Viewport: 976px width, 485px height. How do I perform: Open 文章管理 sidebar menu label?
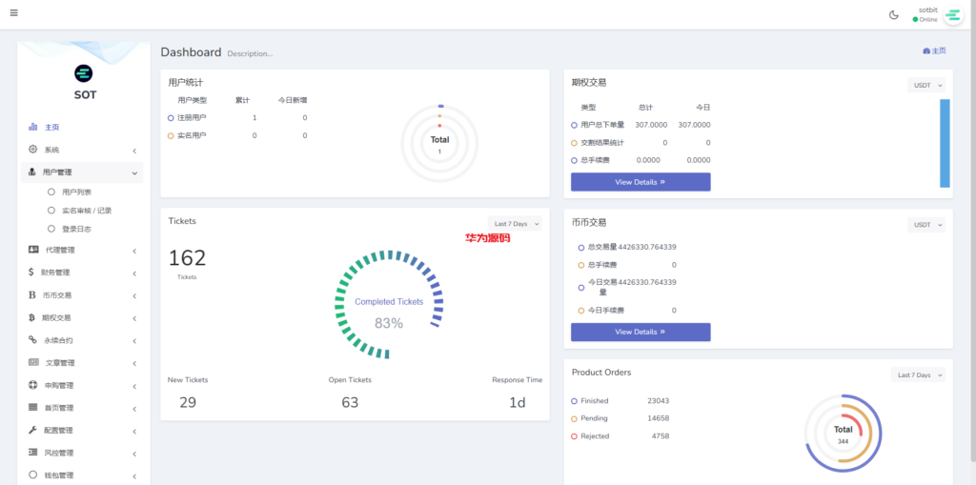click(60, 363)
